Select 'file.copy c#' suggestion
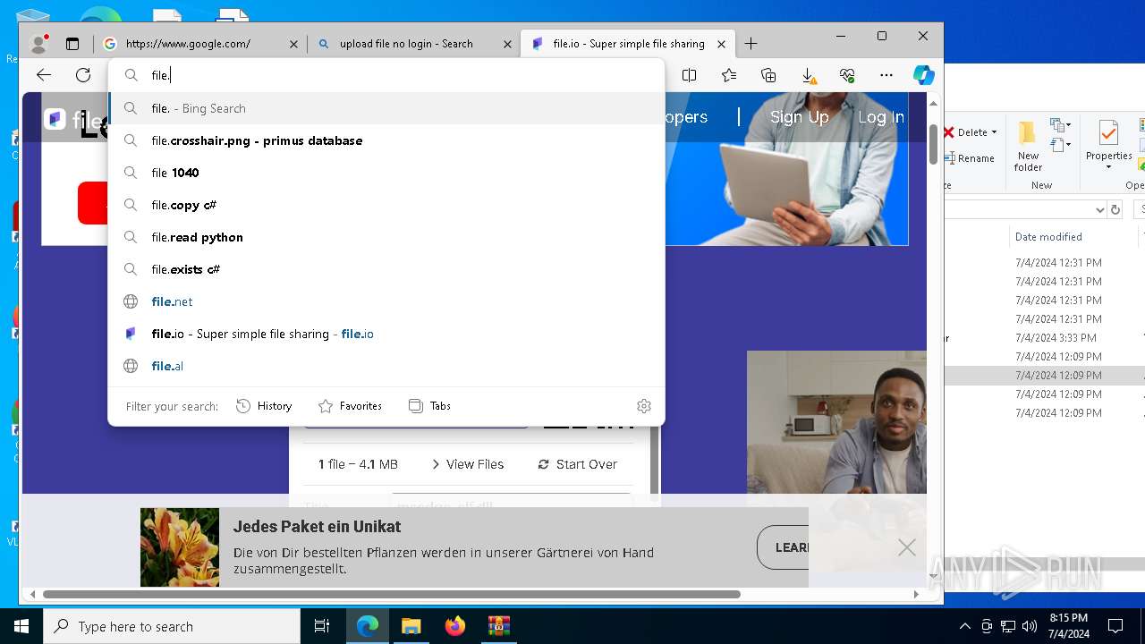The height and width of the screenshot is (644, 1145). (386, 205)
